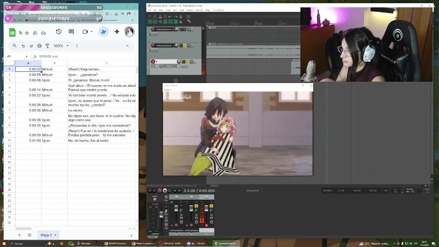Open the 100% zoom dropdown
439x247 pixels.
pos(61,46)
